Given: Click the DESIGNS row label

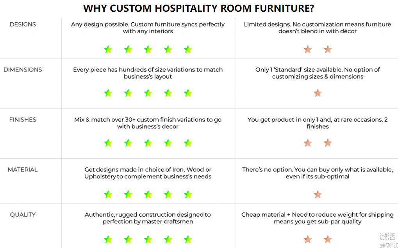Looking at the screenshot, I should tap(23, 24).
